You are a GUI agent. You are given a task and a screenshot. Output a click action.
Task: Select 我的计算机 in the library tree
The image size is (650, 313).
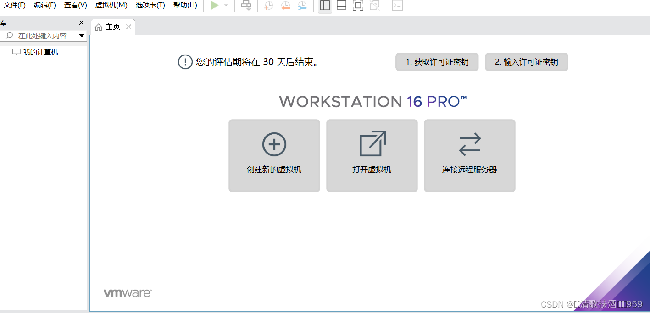[35, 52]
